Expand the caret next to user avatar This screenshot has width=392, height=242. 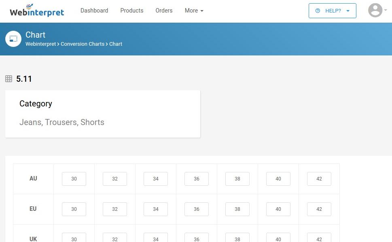pos(386,10)
